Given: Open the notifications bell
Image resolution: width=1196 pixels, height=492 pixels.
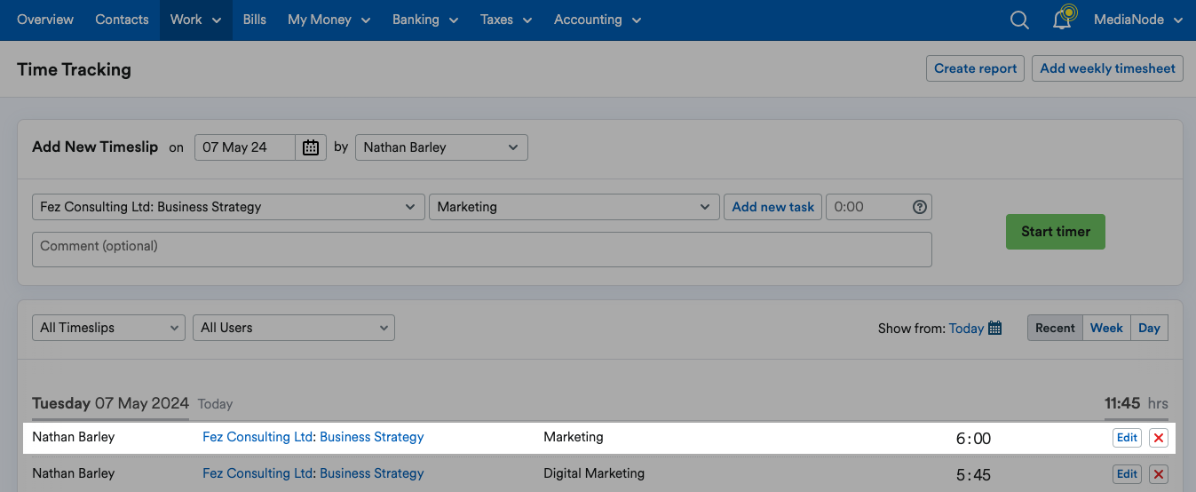Looking at the screenshot, I should tap(1063, 19).
